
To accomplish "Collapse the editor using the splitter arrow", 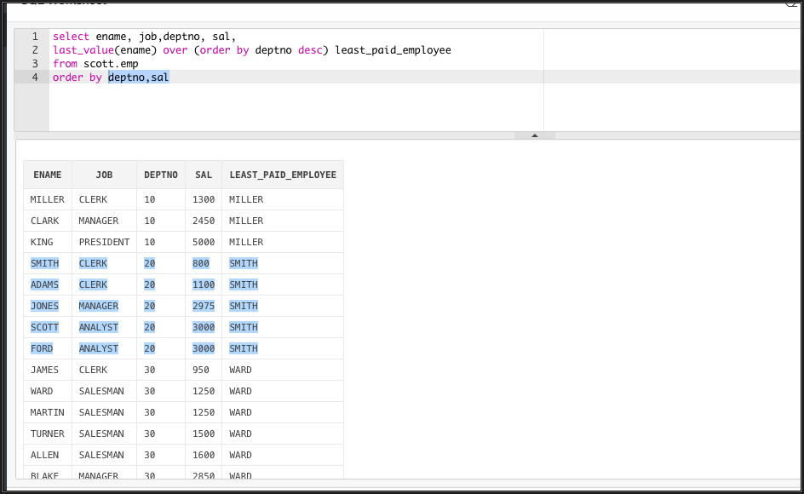I will [x=534, y=135].
